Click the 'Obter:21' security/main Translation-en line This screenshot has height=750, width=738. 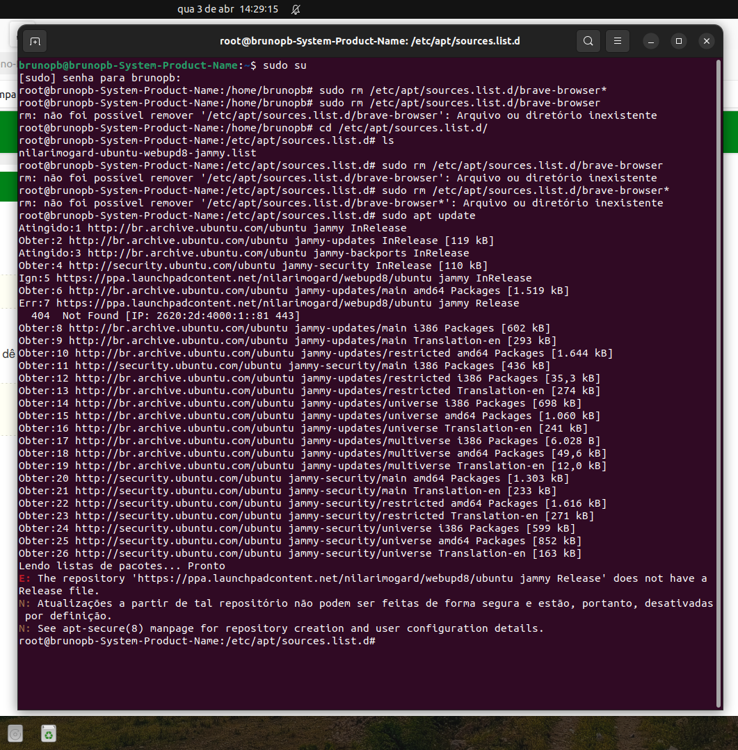coord(288,491)
